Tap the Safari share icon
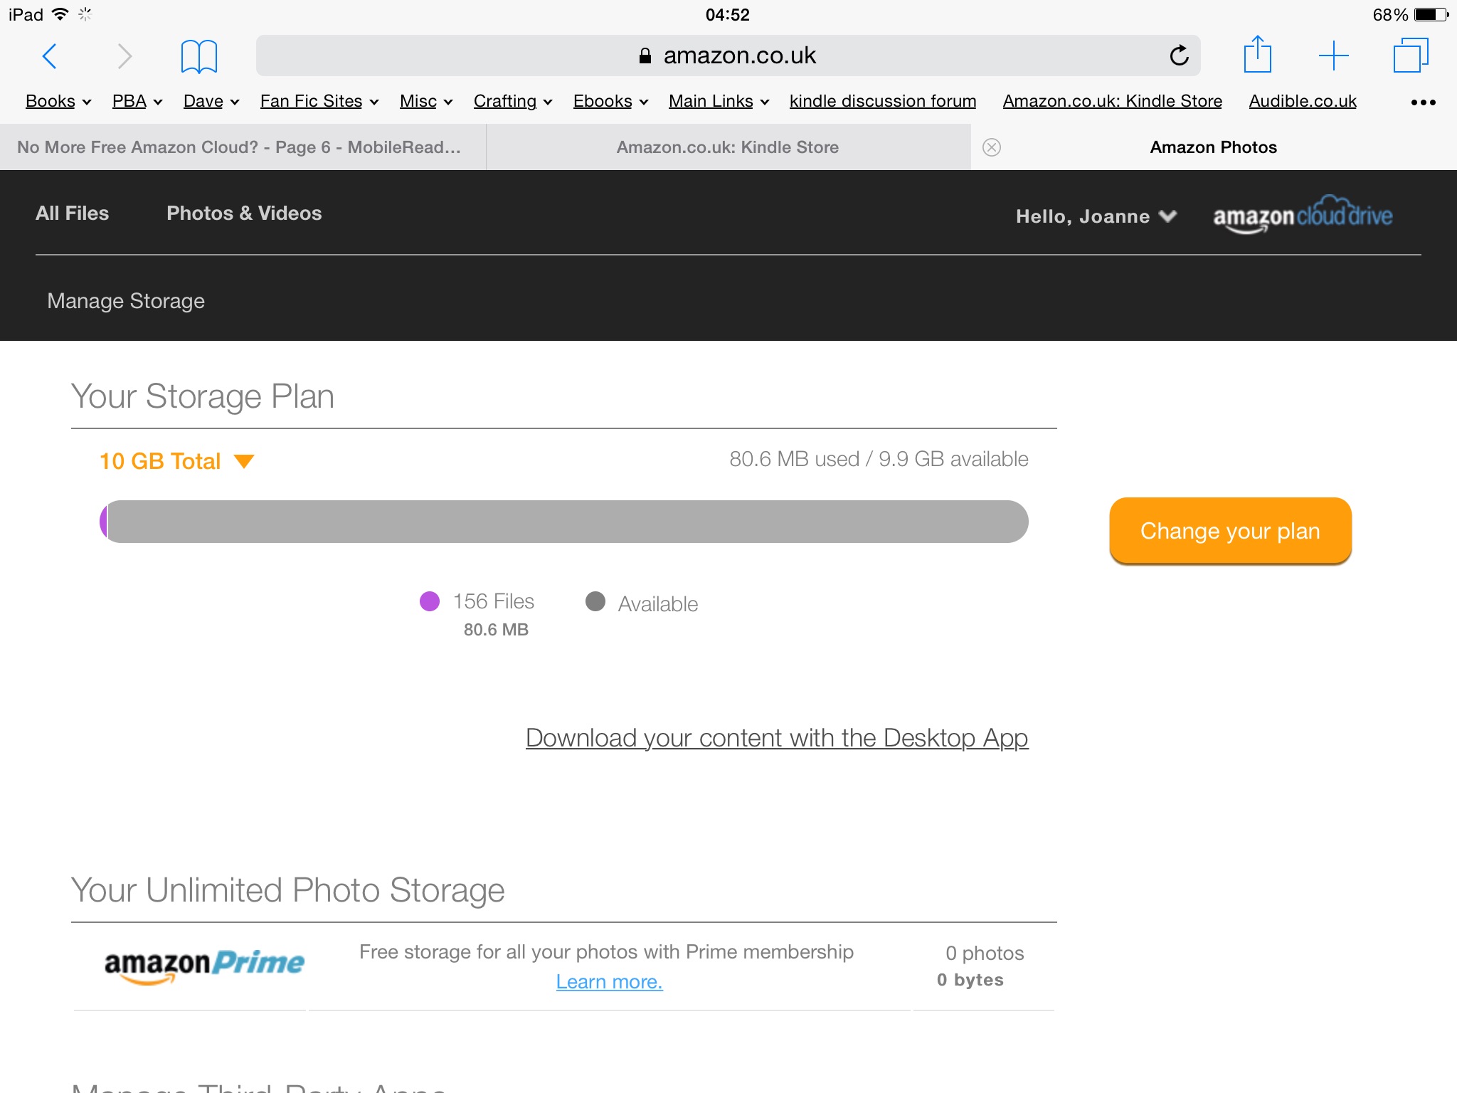Image resolution: width=1457 pixels, height=1093 pixels. (1257, 54)
